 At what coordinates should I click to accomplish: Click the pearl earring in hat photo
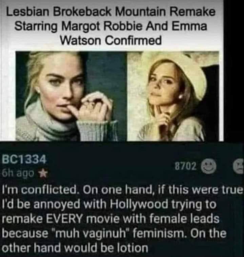pos(180,96)
